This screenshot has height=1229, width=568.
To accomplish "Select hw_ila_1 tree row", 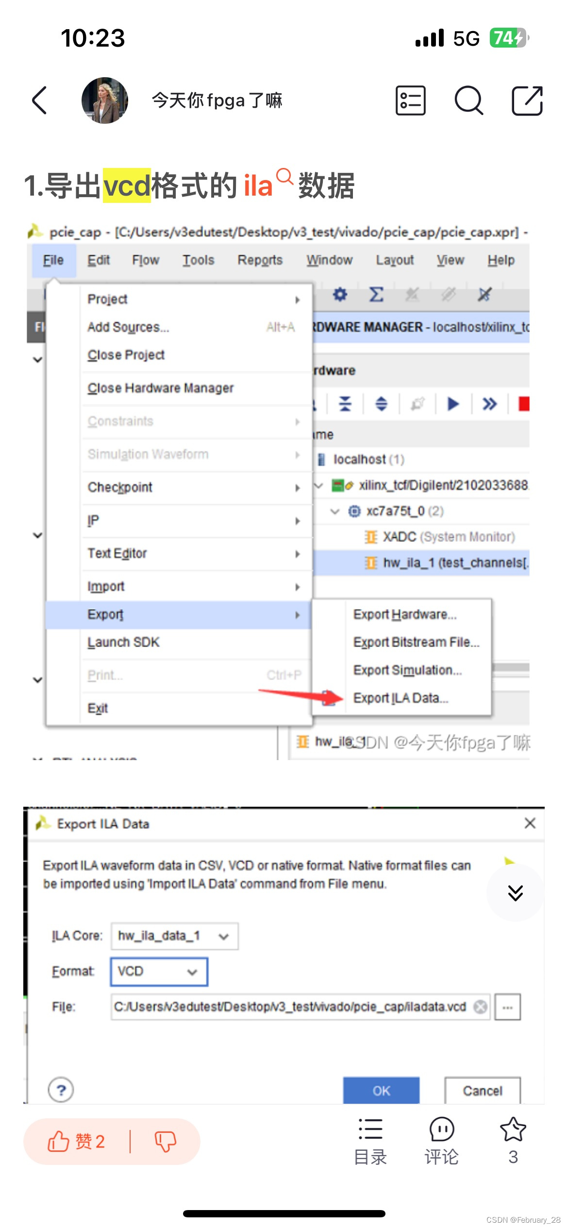I will coord(421,563).
